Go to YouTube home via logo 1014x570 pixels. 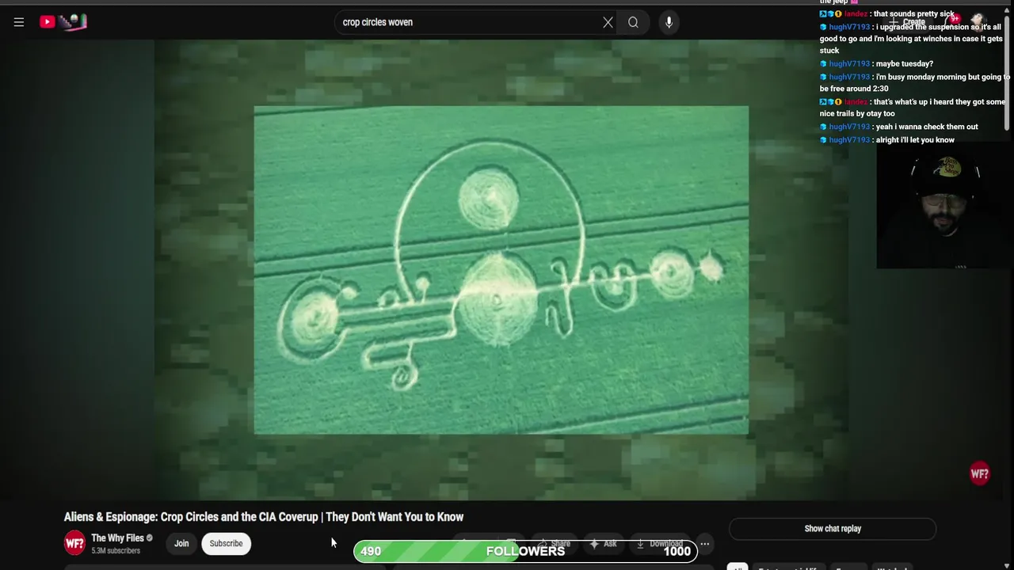[x=63, y=22]
